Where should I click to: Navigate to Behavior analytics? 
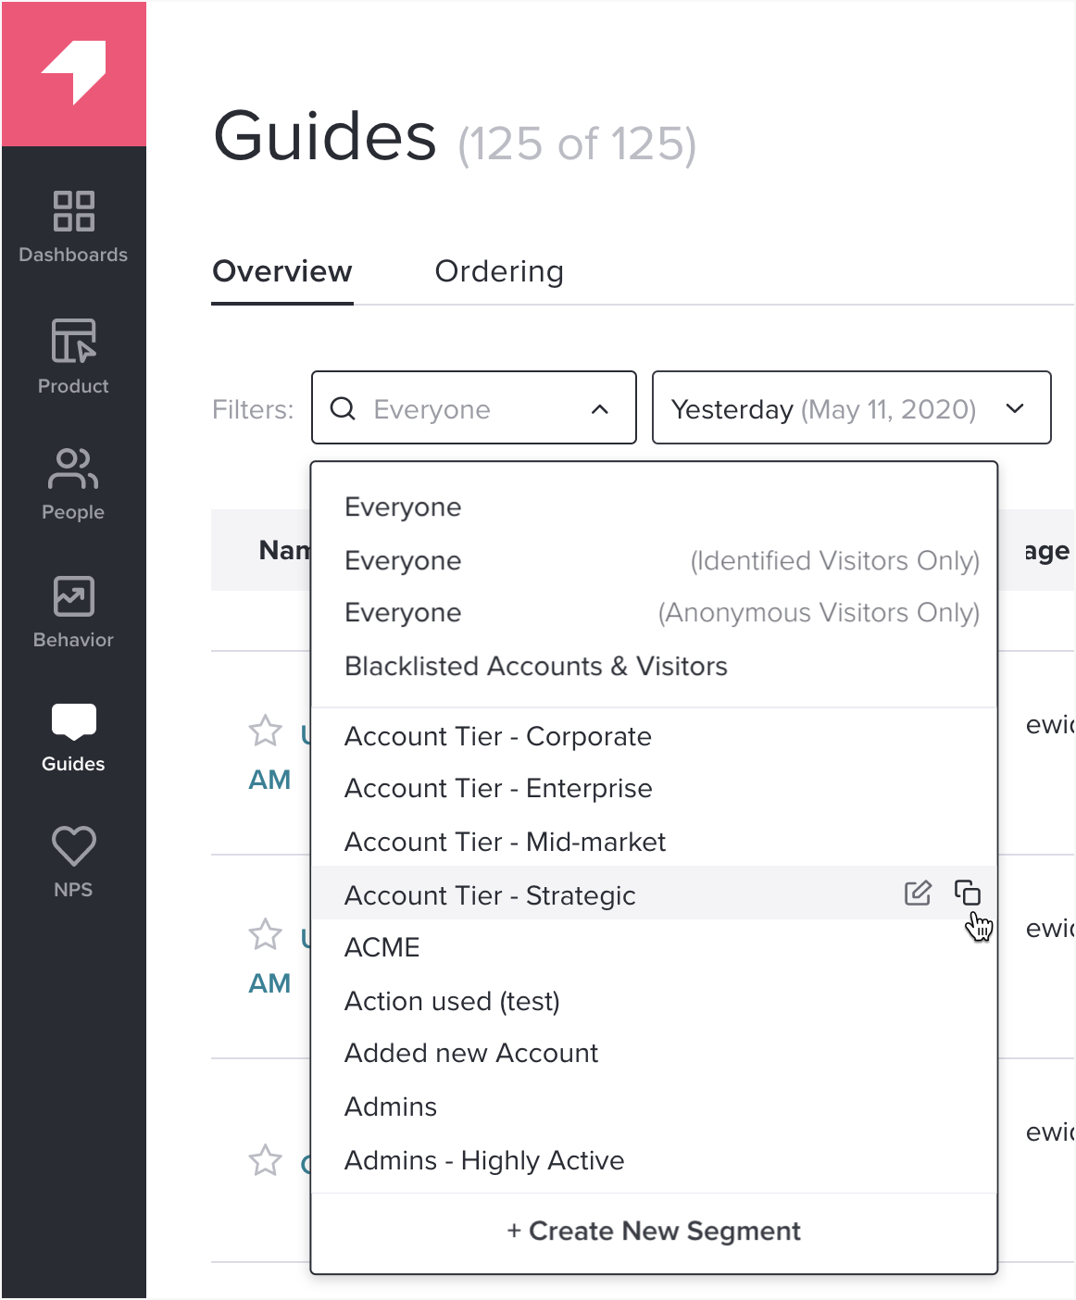coord(73,611)
